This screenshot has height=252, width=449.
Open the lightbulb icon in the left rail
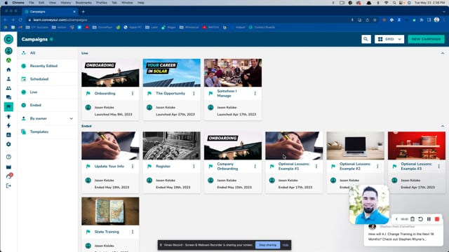pyautogui.click(x=8, y=116)
